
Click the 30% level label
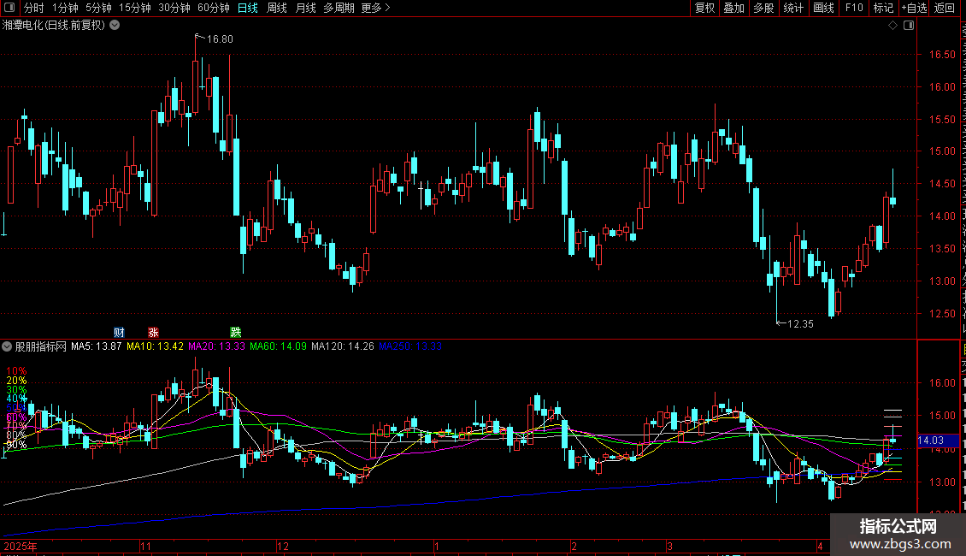[x=16, y=389]
